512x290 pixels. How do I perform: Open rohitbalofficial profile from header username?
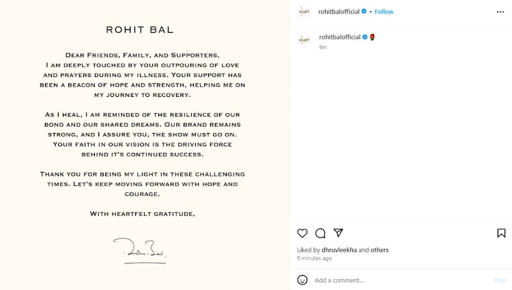(x=339, y=12)
